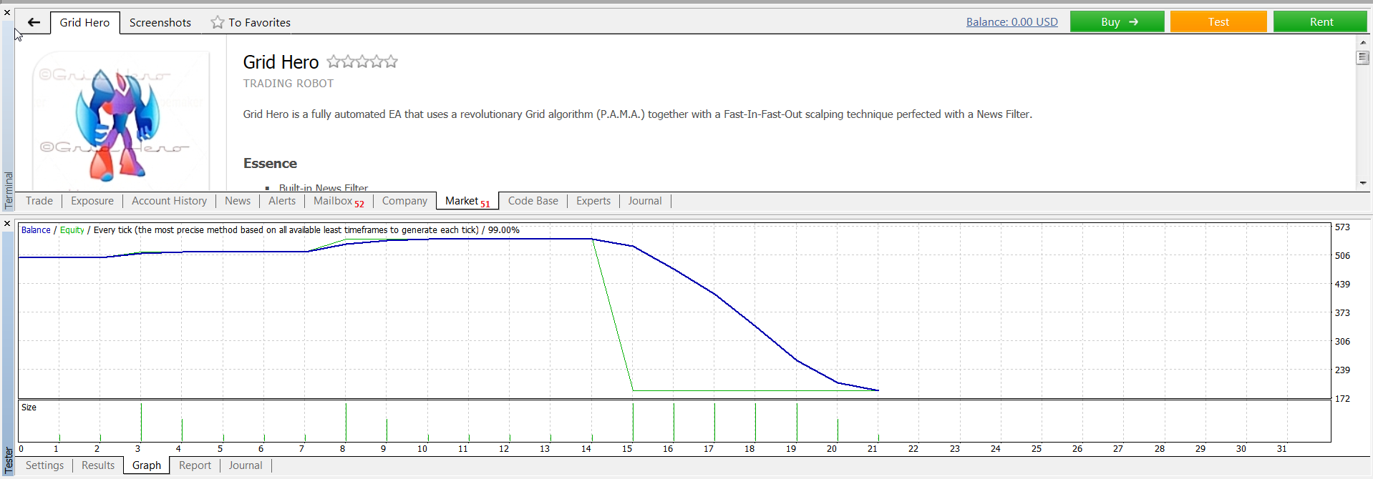Open the Company terminal tab
Image resolution: width=1373 pixels, height=479 pixels.
[x=404, y=201]
